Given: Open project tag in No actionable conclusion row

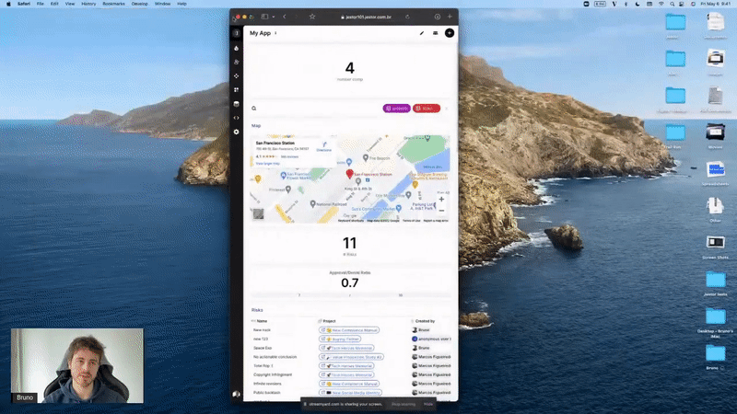Looking at the screenshot, I should pyautogui.click(x=351, y=357).
